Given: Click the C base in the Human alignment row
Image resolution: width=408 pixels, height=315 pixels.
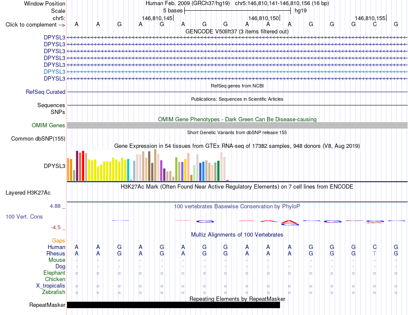Looking at the screenshot, I should pos(375,247).
